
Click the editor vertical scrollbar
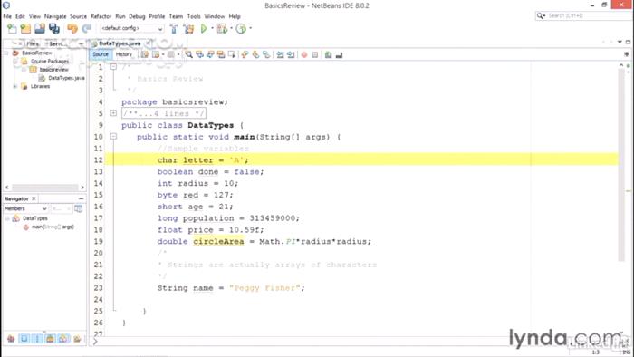621,166
